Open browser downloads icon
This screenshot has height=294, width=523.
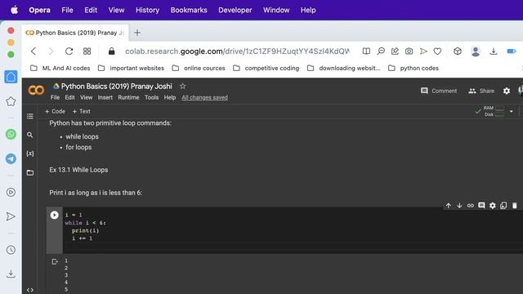(x=494, y=51)
